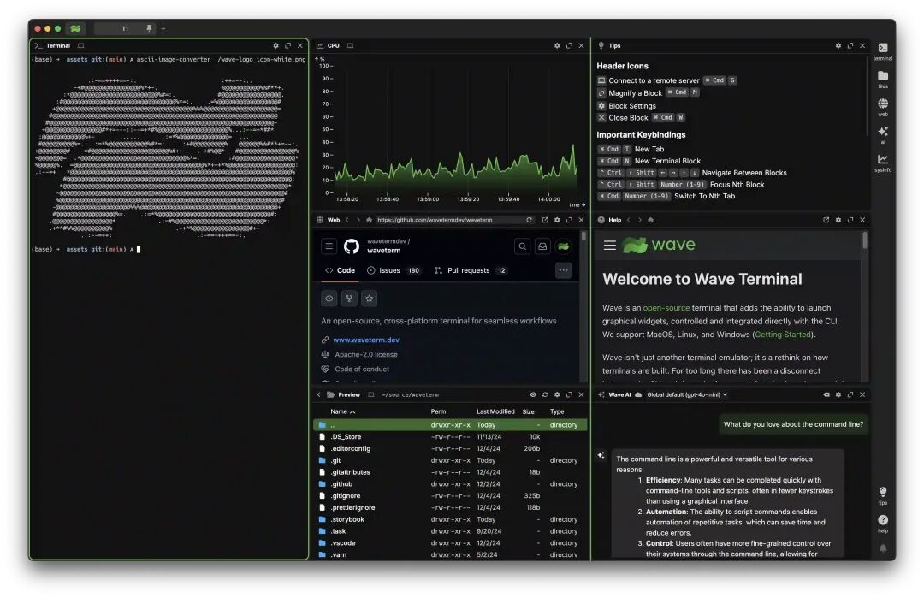Image resolution: width=924 pixels, height=598 pixels.
Task: Click the tips lightbulb icon in the sidebar
Action: (884, 492)
